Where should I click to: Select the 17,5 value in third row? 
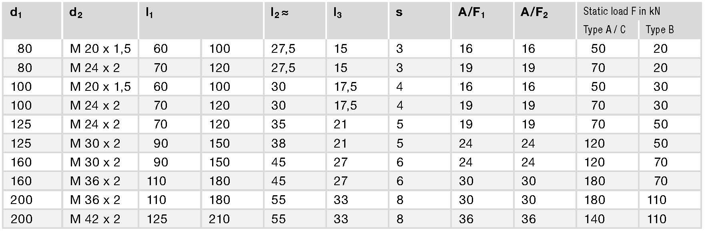click(345, 87)
